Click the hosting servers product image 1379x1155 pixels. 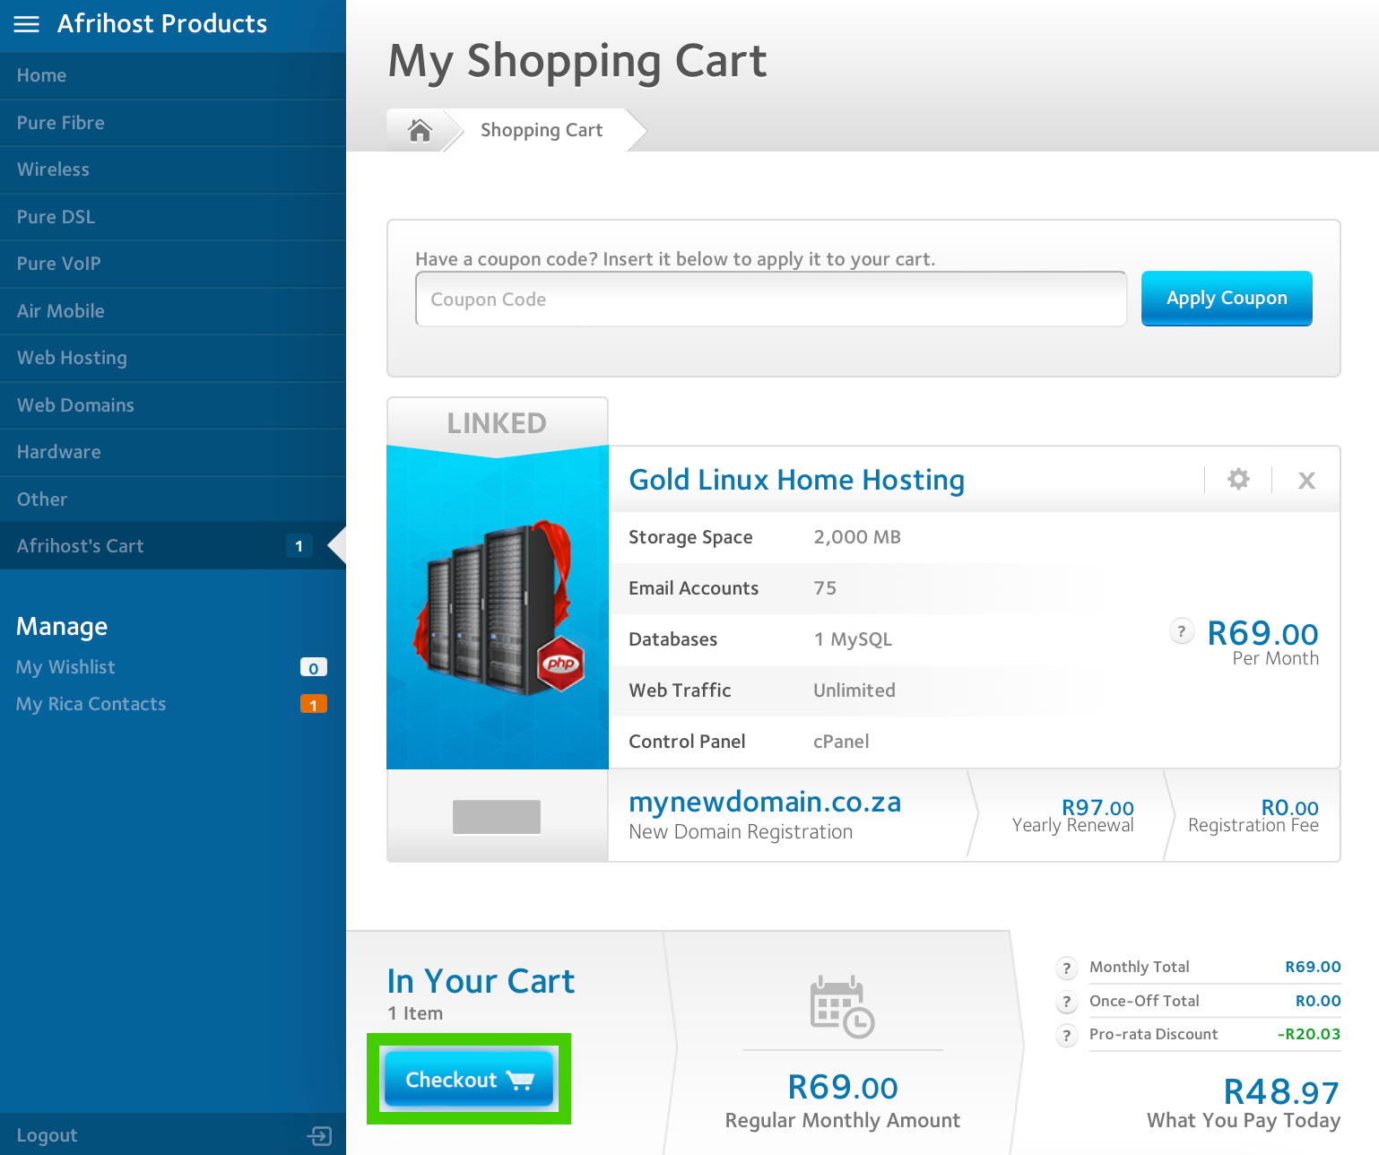[498, 610]
